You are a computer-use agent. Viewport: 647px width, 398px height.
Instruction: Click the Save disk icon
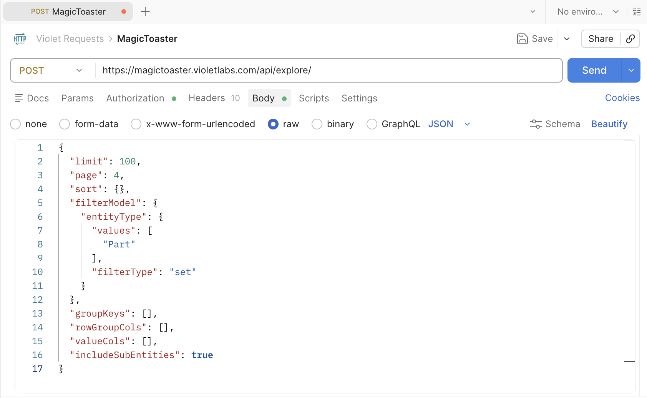522,39
